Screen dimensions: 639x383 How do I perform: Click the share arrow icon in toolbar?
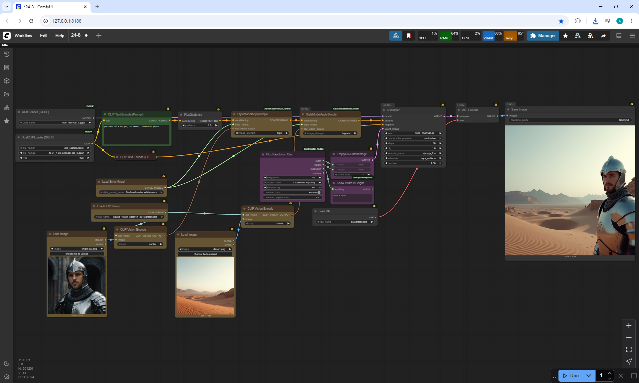point(603,36)
